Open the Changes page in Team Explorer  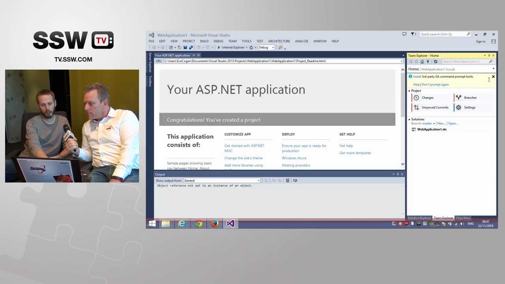click(x=428, y=97)
